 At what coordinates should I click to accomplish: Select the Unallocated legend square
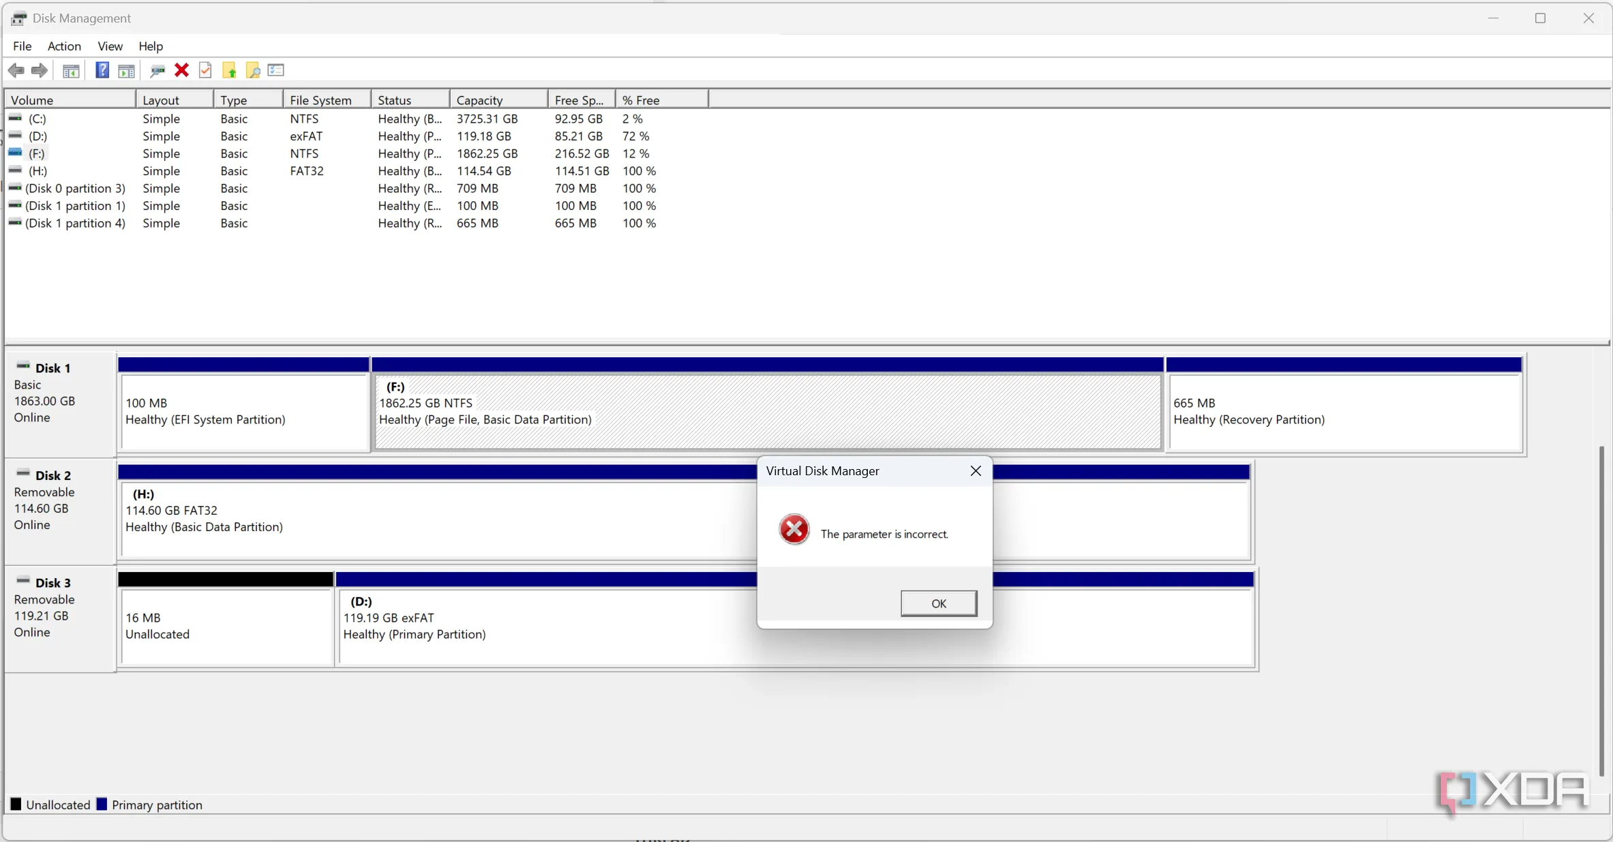click(16, 805)
